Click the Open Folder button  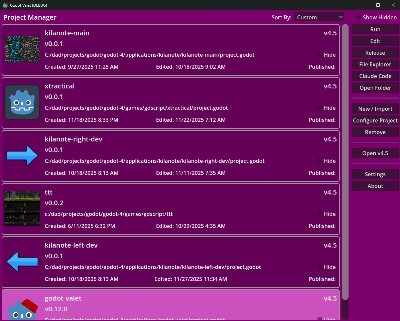click(x=375, y=88)
